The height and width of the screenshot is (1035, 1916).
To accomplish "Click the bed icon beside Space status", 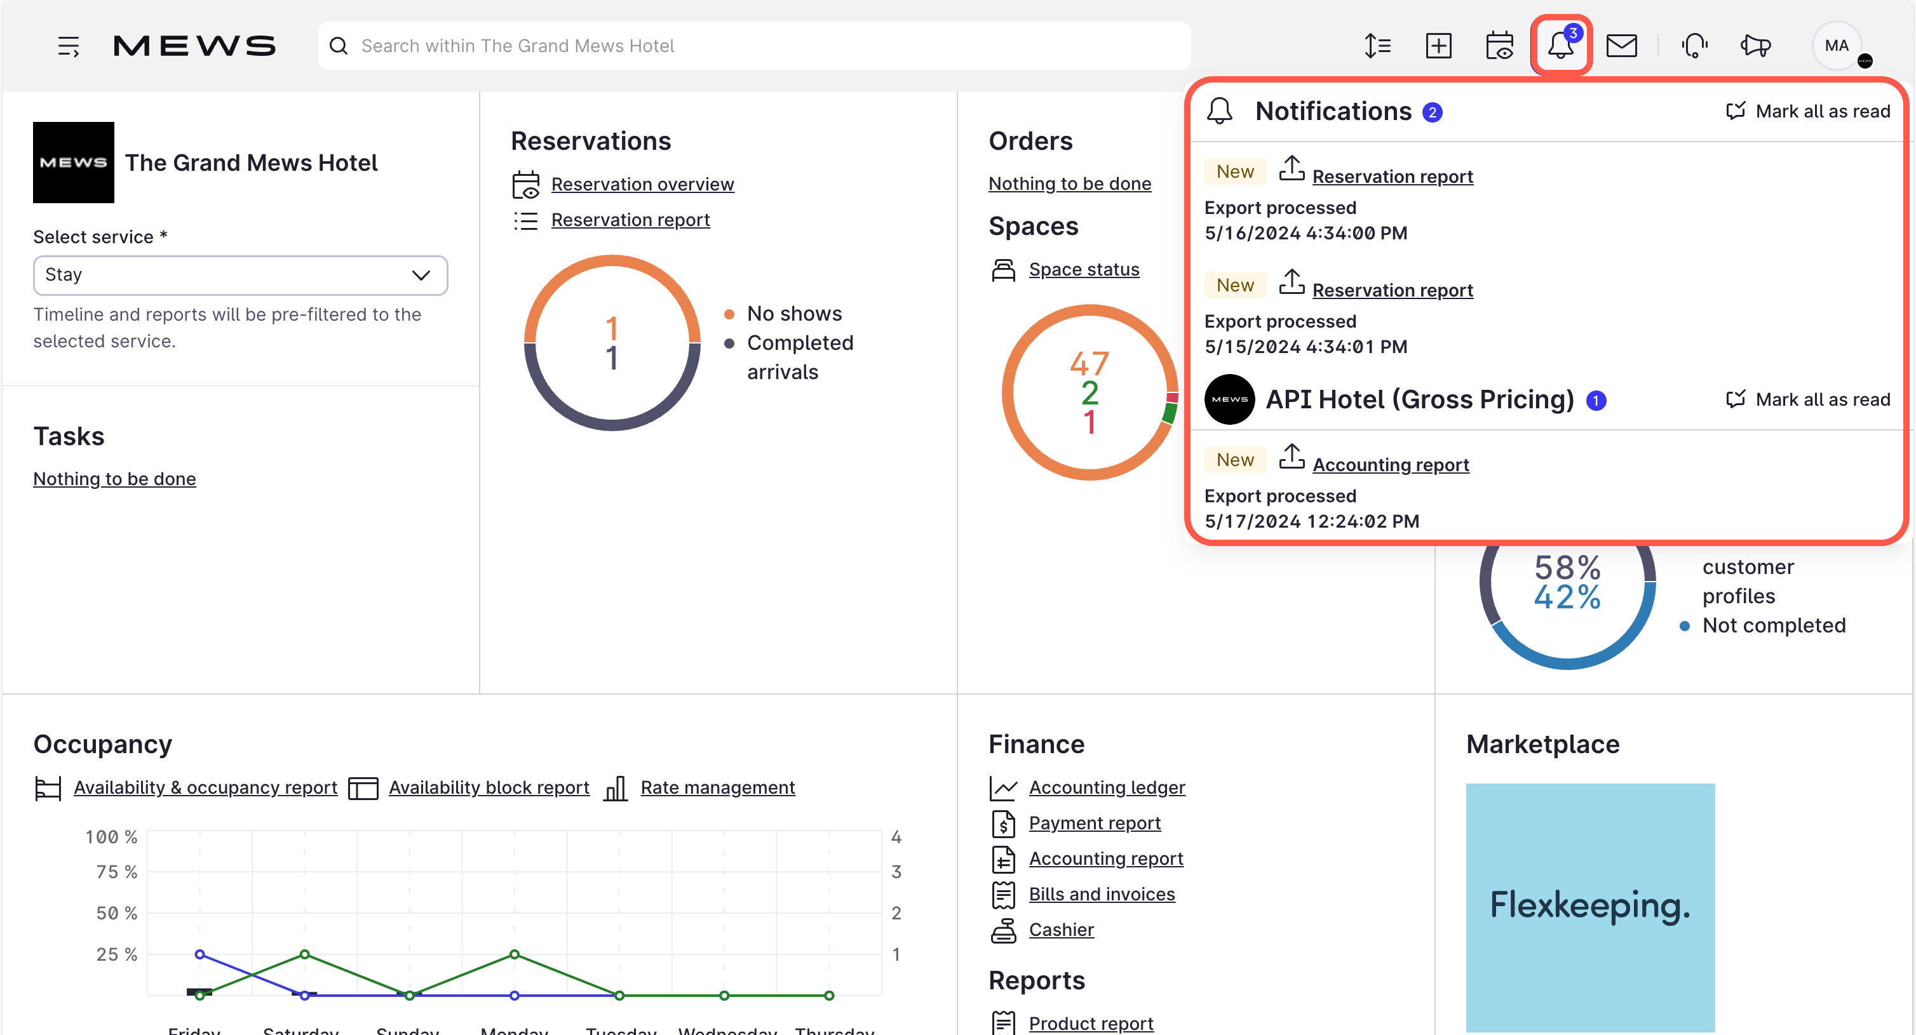I will 1003,269.
